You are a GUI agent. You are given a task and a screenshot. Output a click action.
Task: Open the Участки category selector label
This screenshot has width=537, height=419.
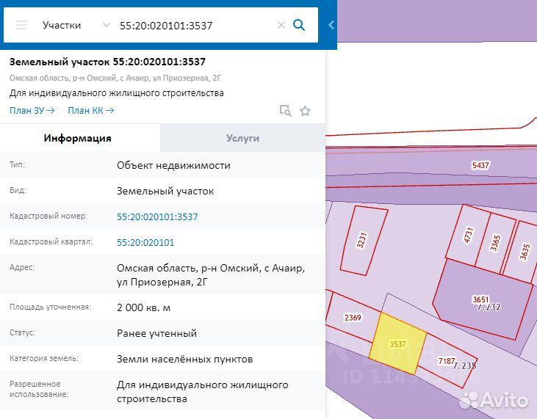[62, 25]
